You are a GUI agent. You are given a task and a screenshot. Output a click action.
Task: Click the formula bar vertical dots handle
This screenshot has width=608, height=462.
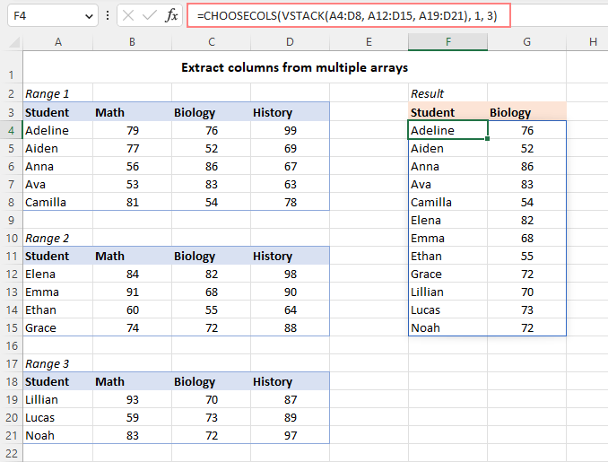[108, 16]
